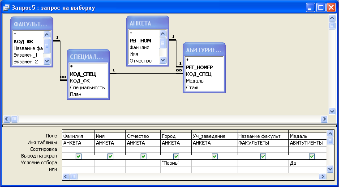
Task: Select КОД_СПЕЦ field in СПЕЦИАЛЬНОСТИ table
Action: [88, 74]
